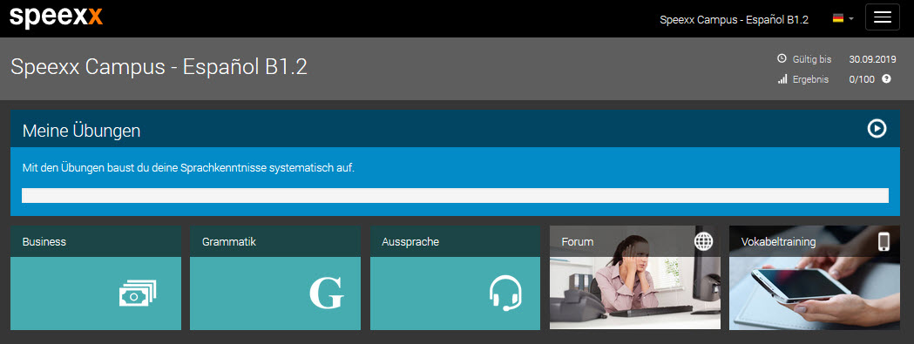This screenshot has width=914, height=344.
Task: Click the headset icon on Aussprache tile
Action: [504, 293]
